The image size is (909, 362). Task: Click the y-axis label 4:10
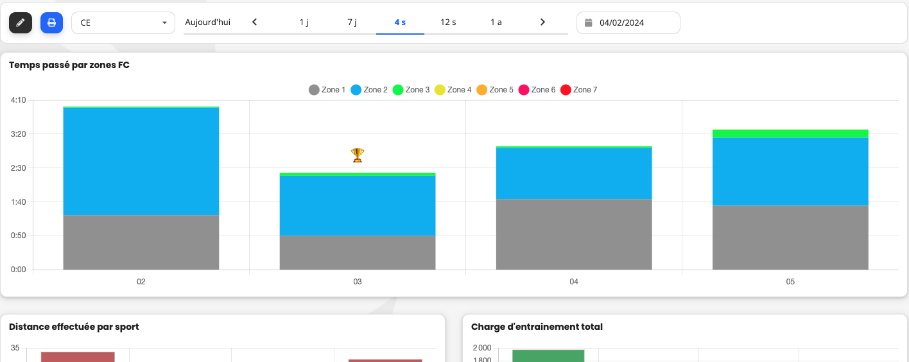coord(18,100)
